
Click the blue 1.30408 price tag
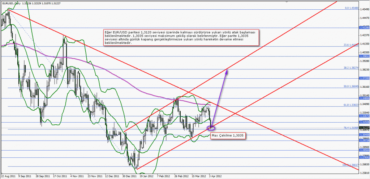click(365, 135)
